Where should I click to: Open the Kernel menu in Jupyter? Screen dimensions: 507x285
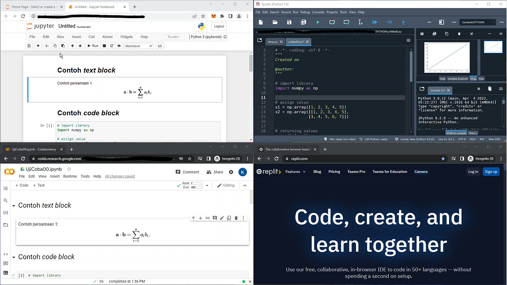tap(107, 37)
